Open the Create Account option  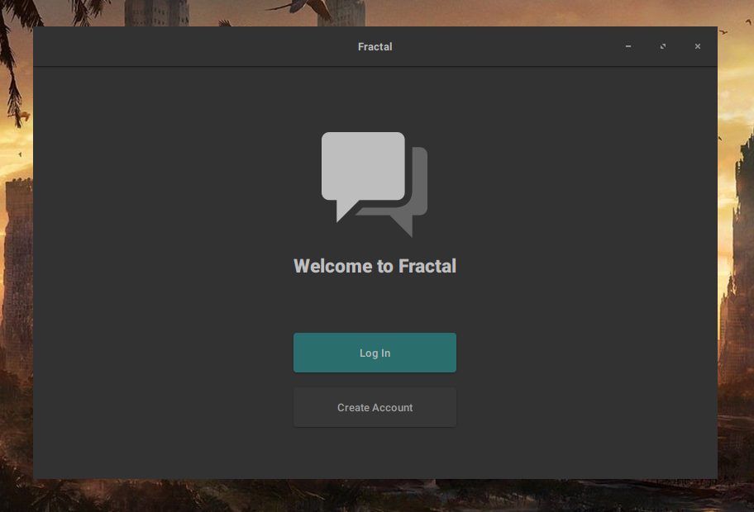[375, 407]
